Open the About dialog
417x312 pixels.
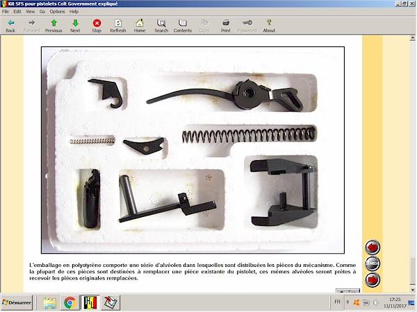pyautogui.click(x=269, y=26)
